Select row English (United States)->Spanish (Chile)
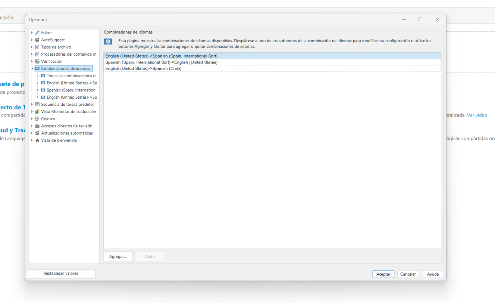Viewport: 495px width, 303px height. (272, 69)
